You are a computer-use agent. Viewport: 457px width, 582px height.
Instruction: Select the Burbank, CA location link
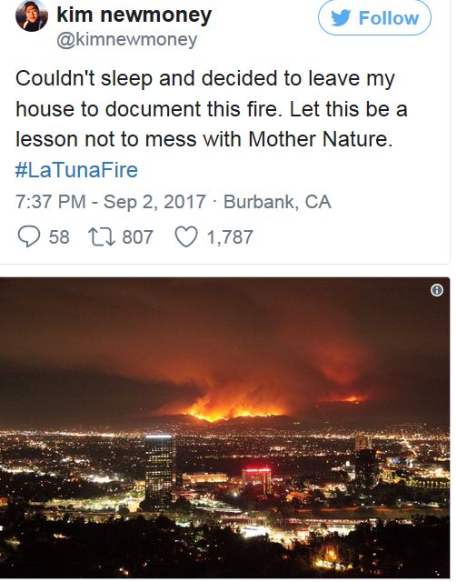coord(277,202)
